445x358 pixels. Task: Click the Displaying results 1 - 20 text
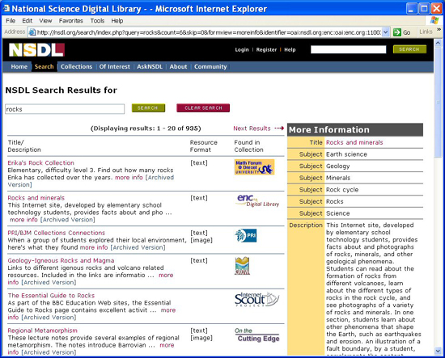(x=146, y=128)
